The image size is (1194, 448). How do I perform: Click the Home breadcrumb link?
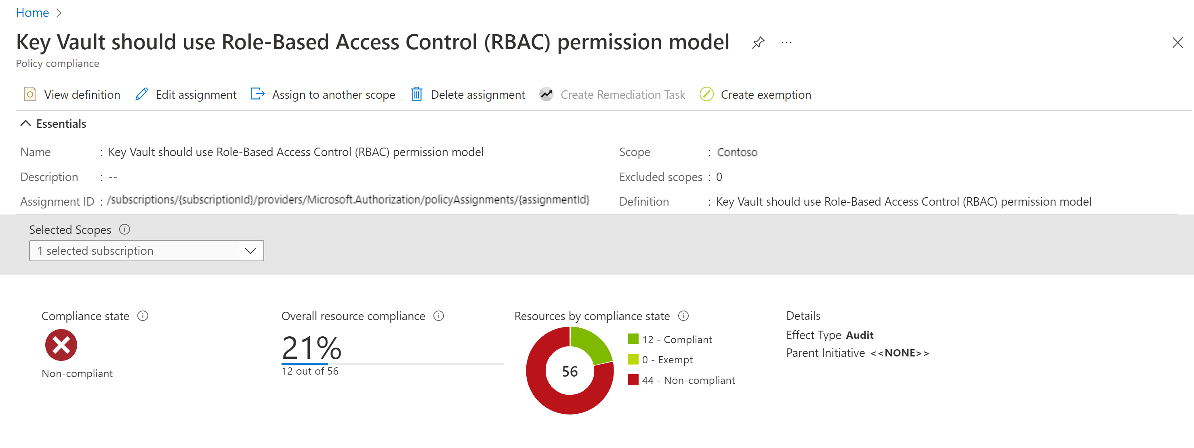[33, 11]
